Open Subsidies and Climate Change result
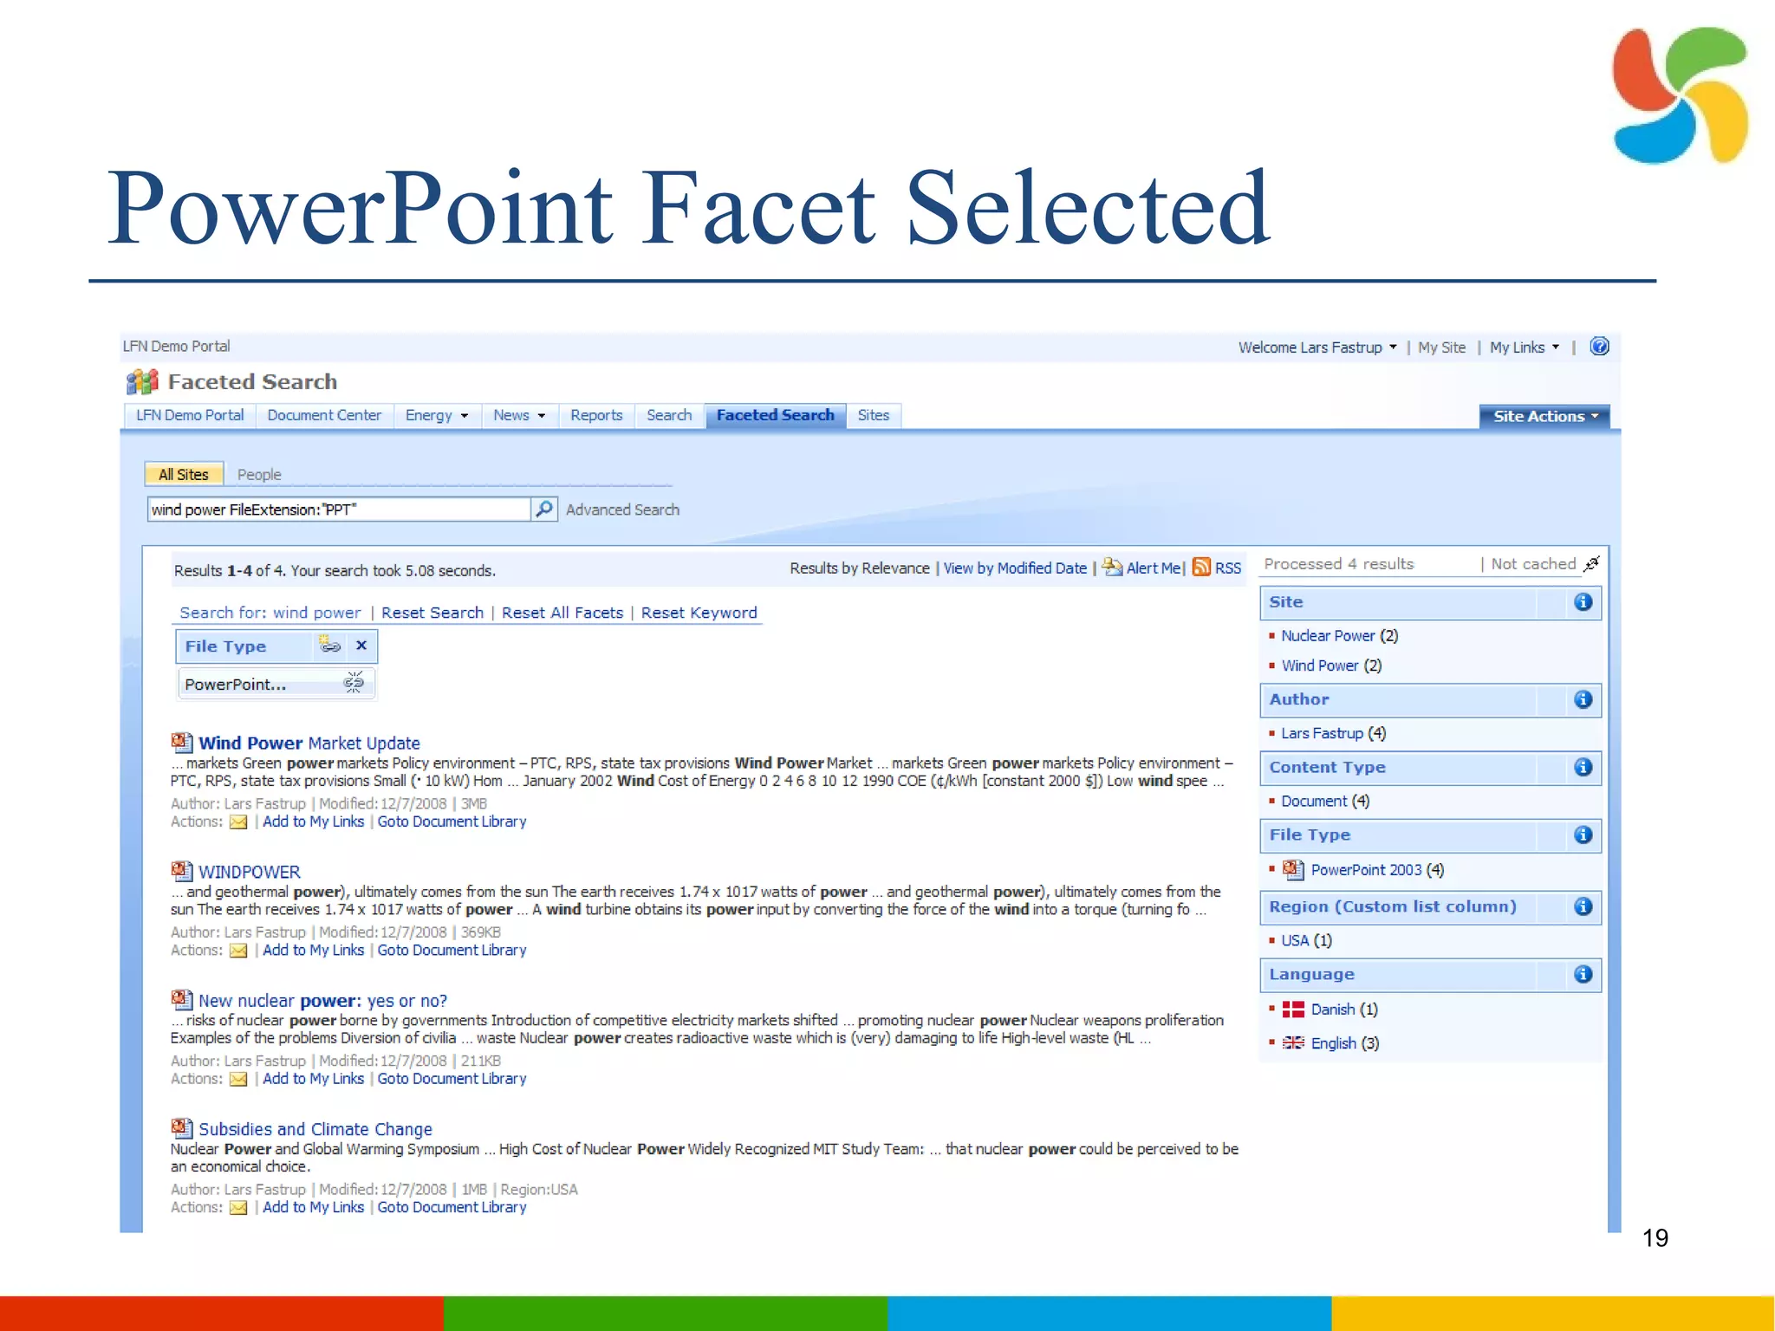 pos(315,1129)
